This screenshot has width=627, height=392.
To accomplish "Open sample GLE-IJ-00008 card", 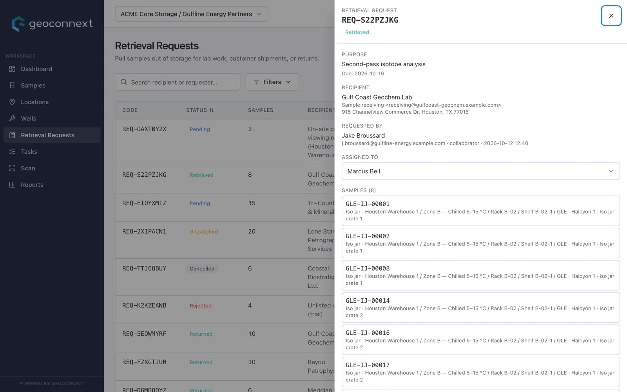I will click(x=480, y=275).
